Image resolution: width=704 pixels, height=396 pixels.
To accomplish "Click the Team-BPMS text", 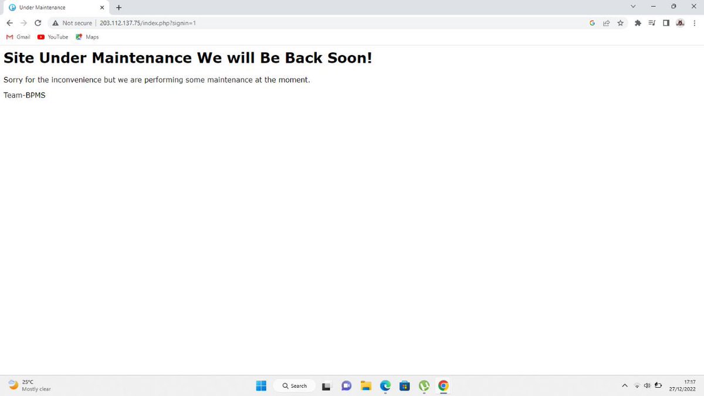I will pos(25,95).
